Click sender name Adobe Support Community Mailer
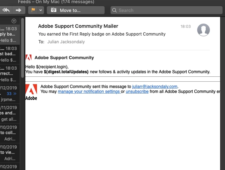 [78, 26]
